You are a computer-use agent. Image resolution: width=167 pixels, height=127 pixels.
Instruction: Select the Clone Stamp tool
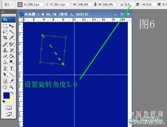(x=5, y=50)
